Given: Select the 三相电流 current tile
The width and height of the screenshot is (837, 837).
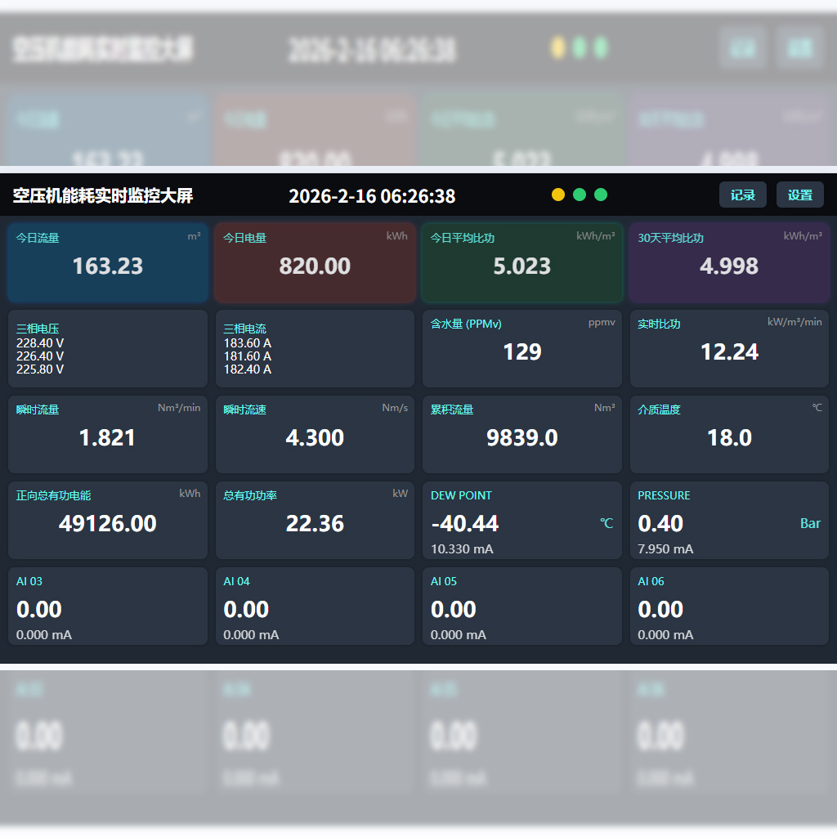Looking at the screenshot, I should 315,348.
